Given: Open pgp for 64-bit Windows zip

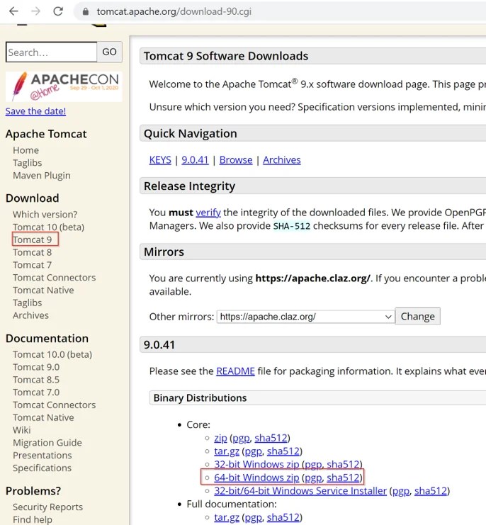Looking at the screenshot, I should pos(313,478).
